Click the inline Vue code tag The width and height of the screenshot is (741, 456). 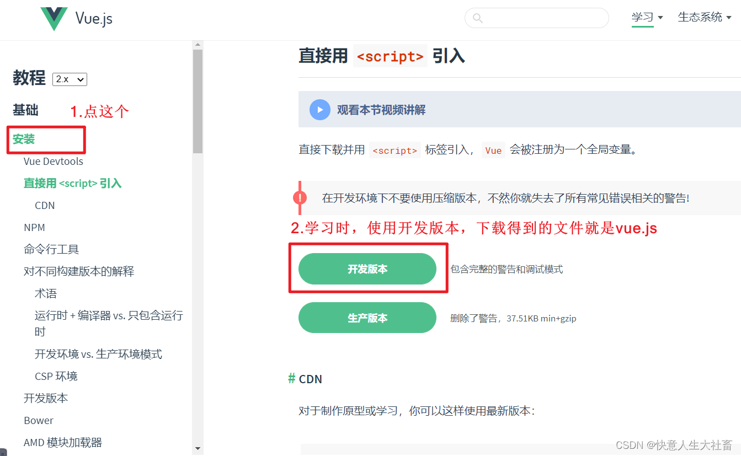tap(493, 150)
